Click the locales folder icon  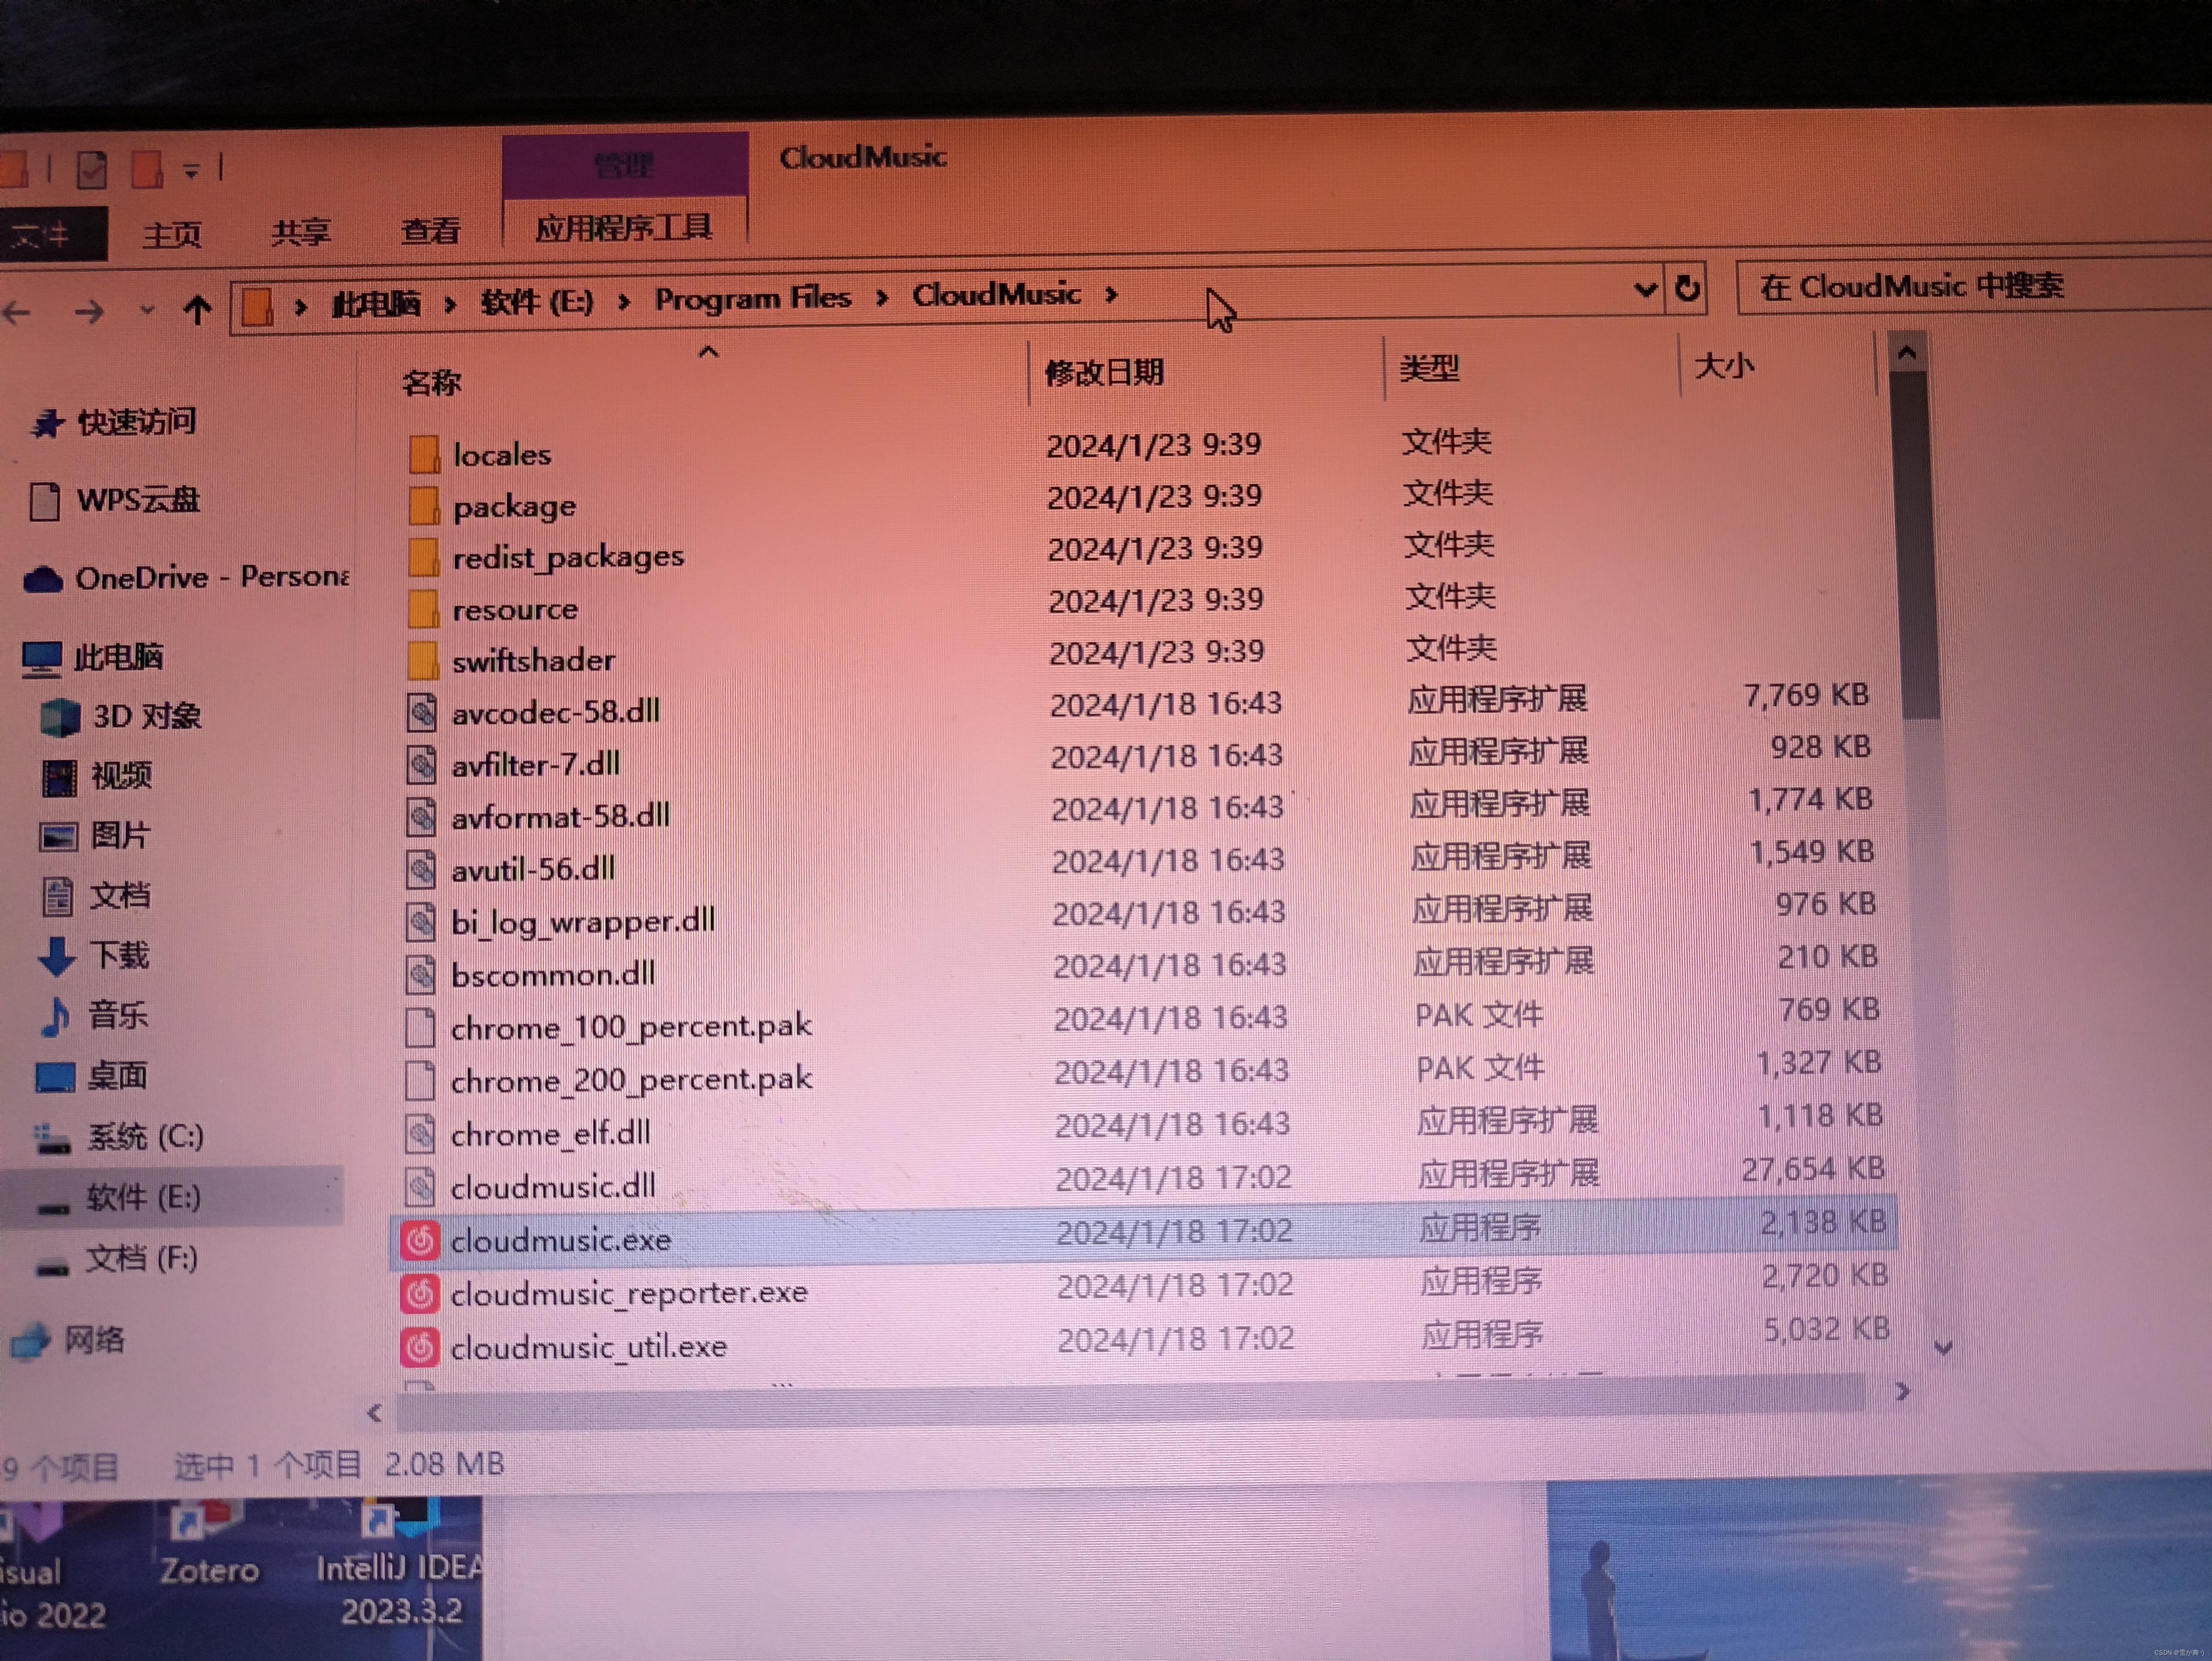(424, 454)
